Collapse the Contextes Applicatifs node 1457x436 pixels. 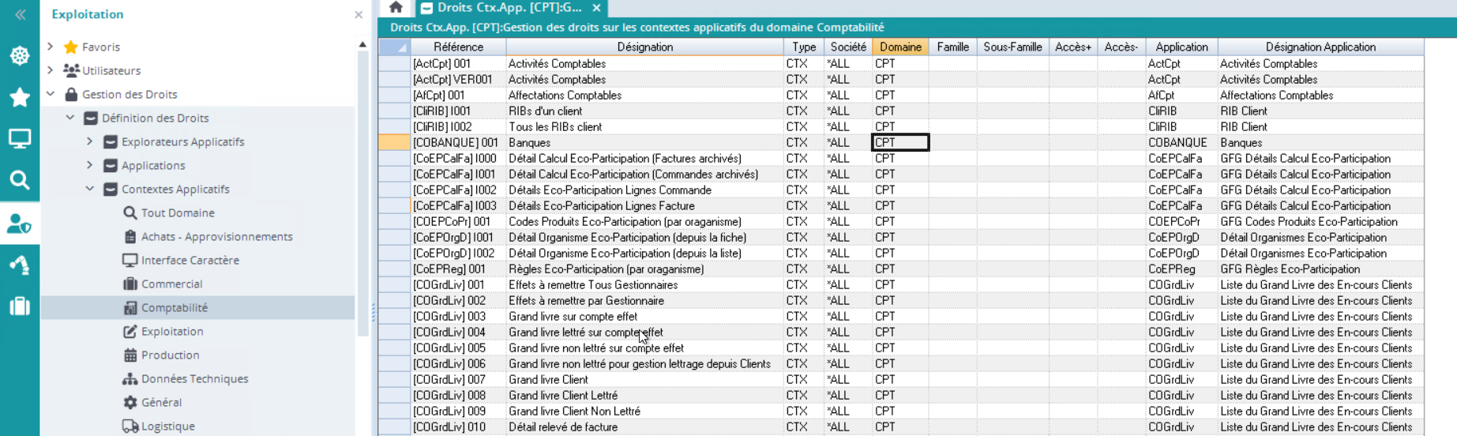click(x=90, y=189)
